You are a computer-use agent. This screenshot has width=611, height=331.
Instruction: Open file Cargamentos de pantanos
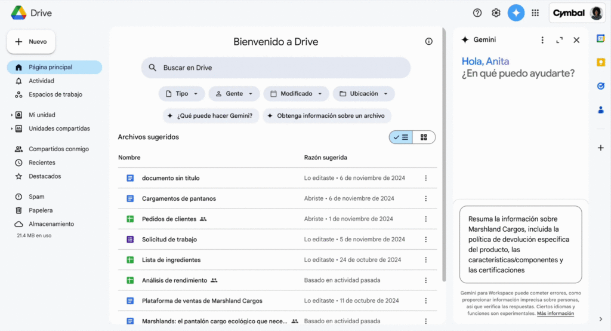tap(179, 199)
